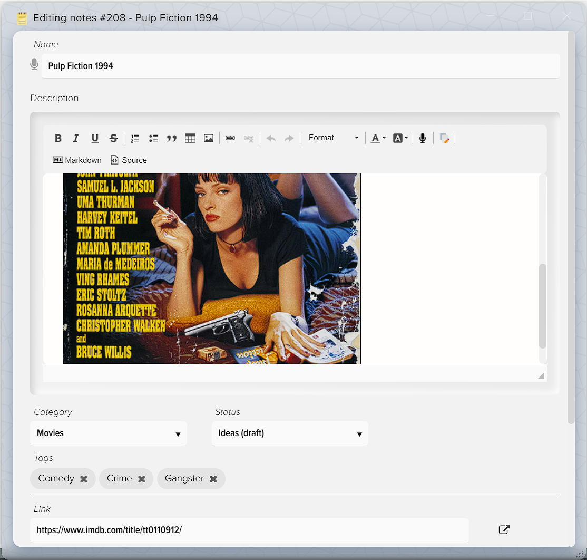Open the background color picker
This screenshot has height=560, width=587.
[400, 138]
